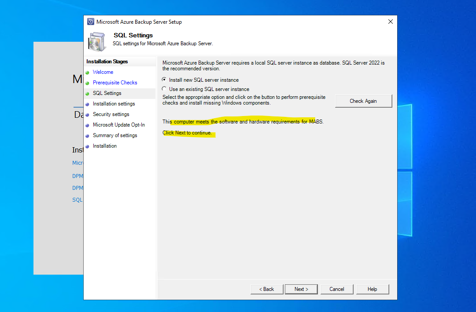Click the Installation Stages heading

(x=107, y=62)
